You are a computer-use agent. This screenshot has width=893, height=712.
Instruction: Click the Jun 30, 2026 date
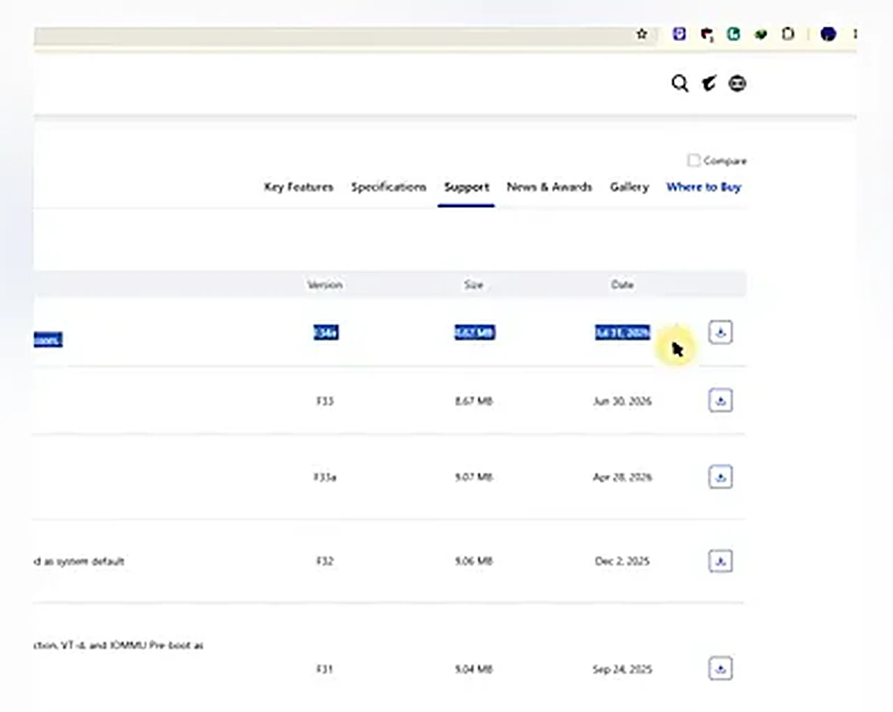[622, 401]
